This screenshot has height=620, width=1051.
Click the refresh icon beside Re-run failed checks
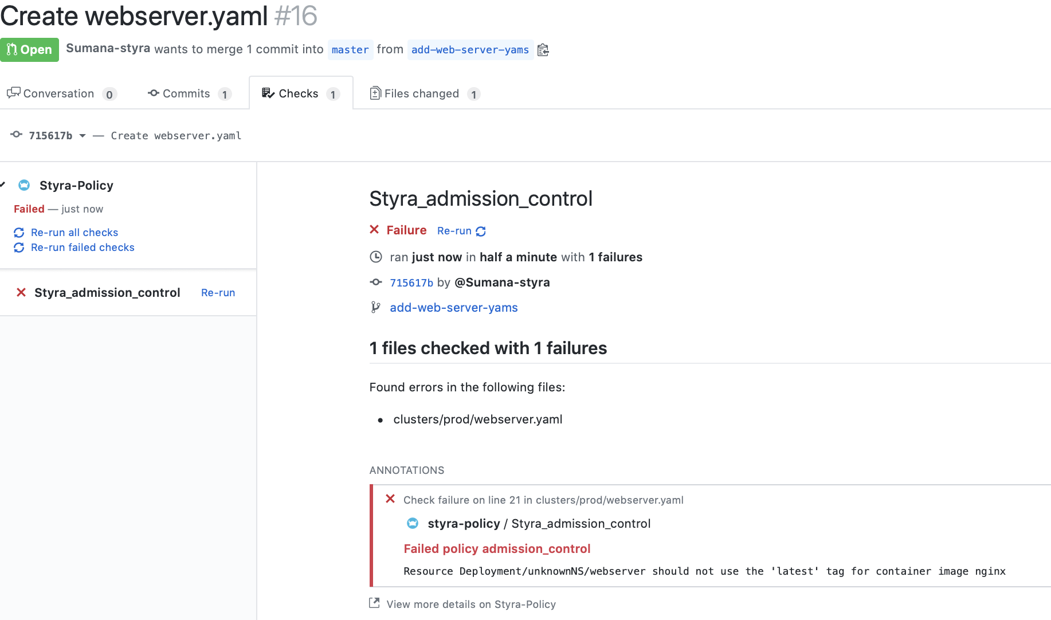click(19, 248)
